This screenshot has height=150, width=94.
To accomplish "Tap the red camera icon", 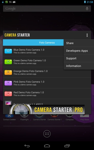I will click(8, 94).
